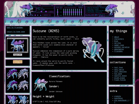Visit 'sparkle space' collection
Viewport: 139px width, 104px height.
click(x=120, y=76)
